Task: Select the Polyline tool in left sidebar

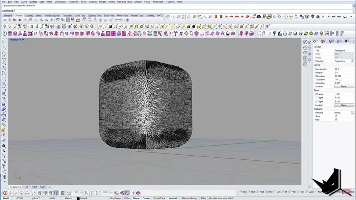Action: (4, 52)
